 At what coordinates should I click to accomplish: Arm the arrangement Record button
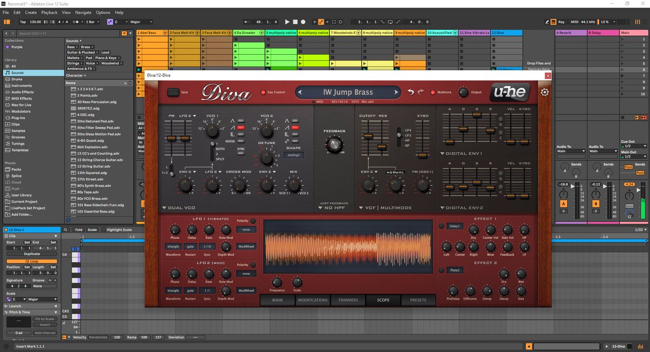click(x=303, y=22)
